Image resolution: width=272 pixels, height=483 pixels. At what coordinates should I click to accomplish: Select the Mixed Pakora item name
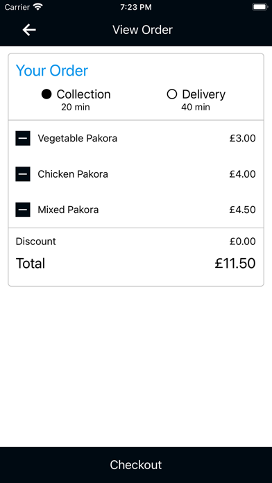coord(68,210)
